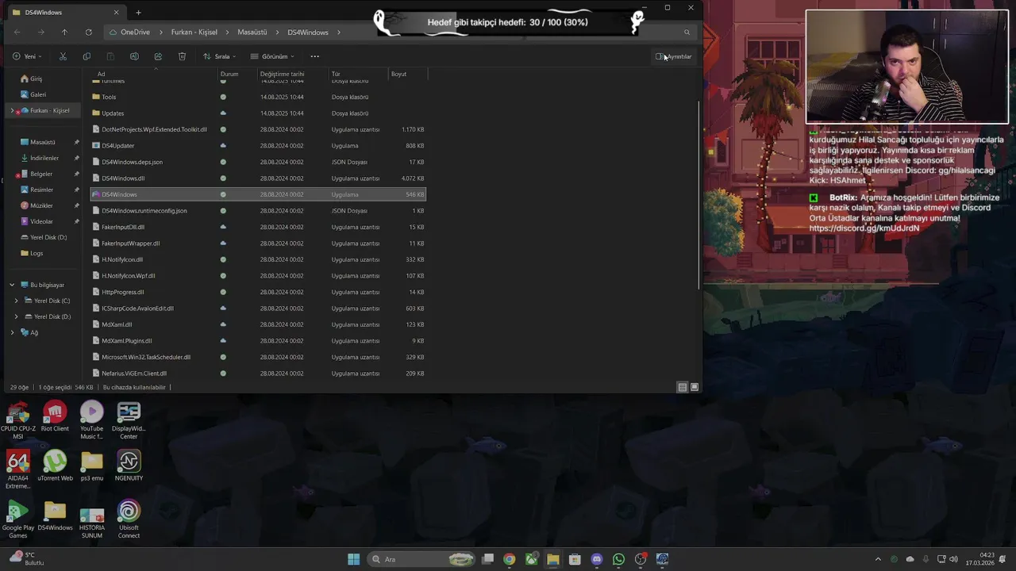Image resolution: width=1016 pixels, height=571 pixels.
Task: Open Chrome from the taskbar
Action: pos(509,559)
